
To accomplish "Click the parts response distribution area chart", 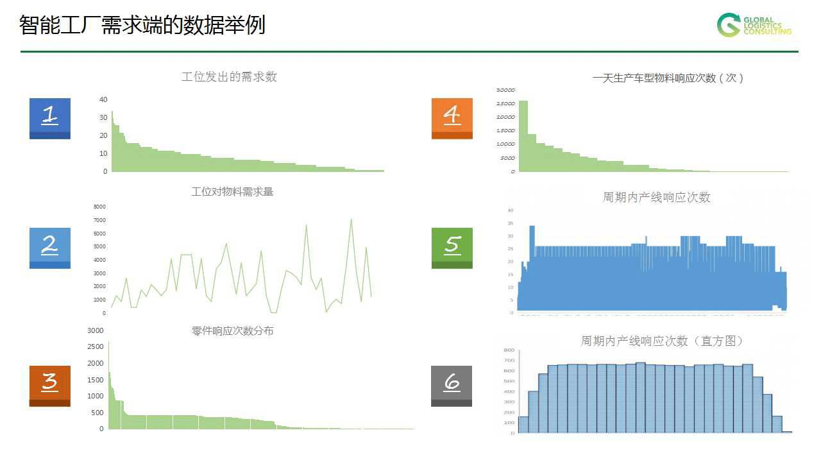I will click(192, 420).
